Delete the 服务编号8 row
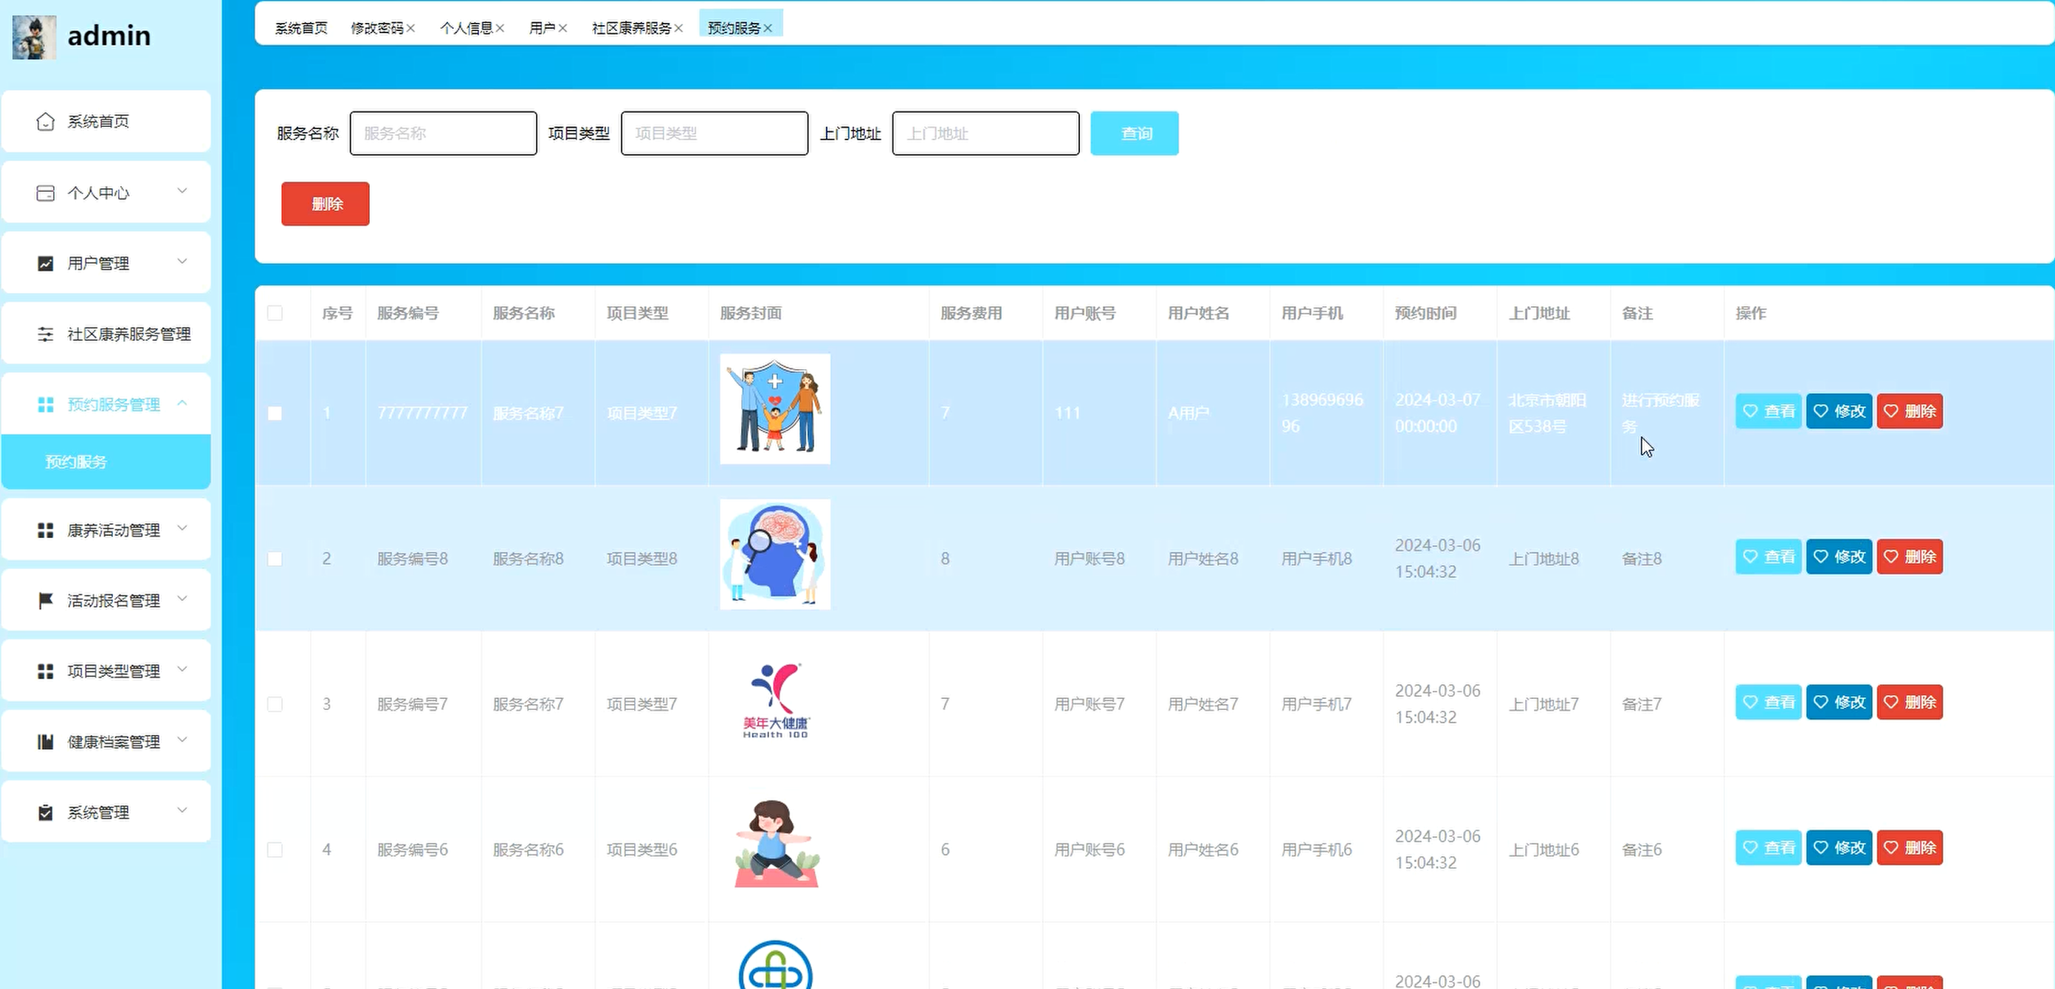The width and height of the screenshot is (2055, 989). (1910, 556)
